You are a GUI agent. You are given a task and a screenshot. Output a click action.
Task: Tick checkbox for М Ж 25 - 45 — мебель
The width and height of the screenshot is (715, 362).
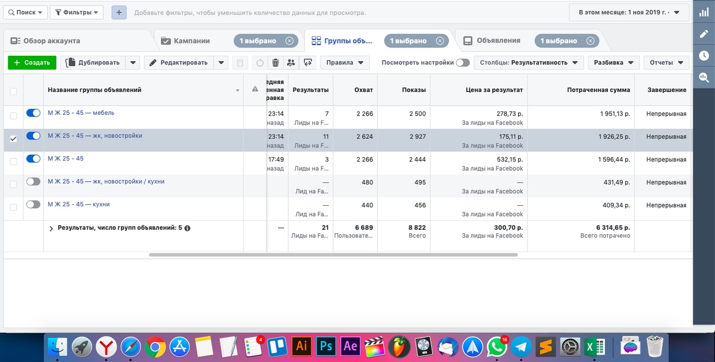(x=13, y=115)
